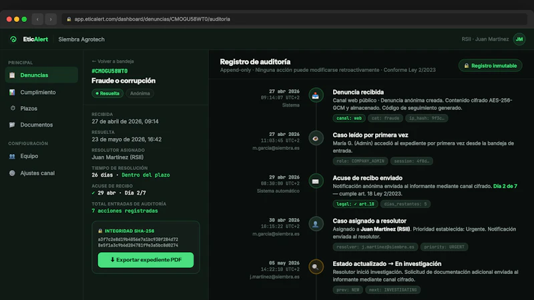
Task: Click the Integridad SHA-256 lock icon
Action: pos(100,231)
